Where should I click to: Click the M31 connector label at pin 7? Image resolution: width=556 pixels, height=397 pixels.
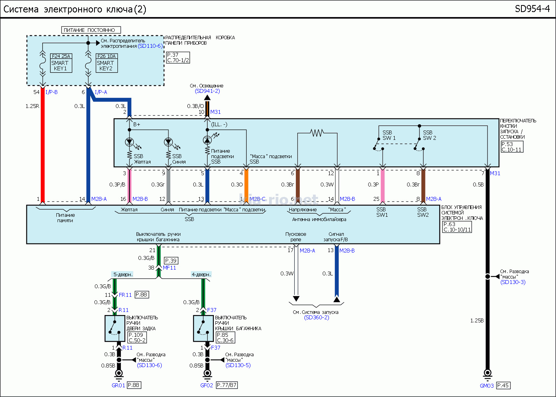point(495,173)
